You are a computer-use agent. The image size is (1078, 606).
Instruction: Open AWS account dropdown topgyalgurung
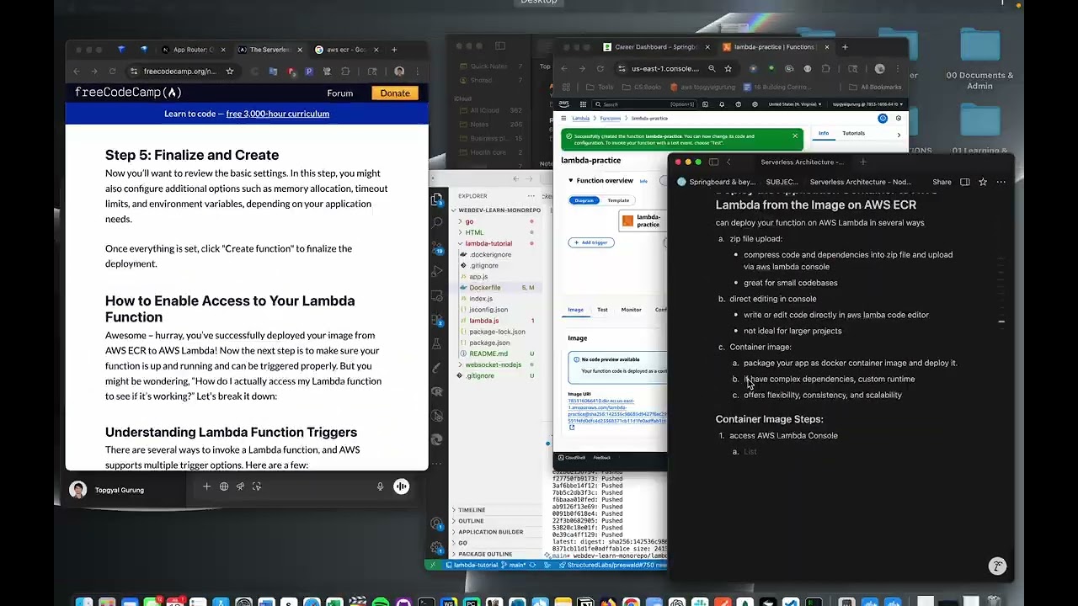(867, 104)
